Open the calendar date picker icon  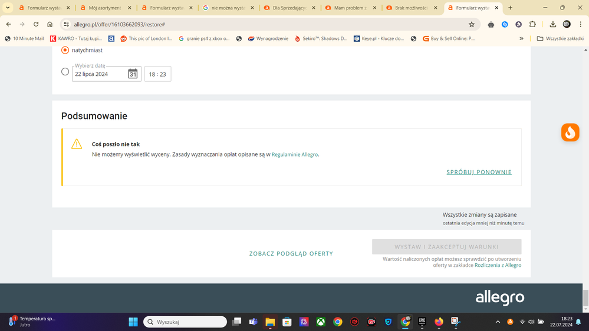(133, 74)
